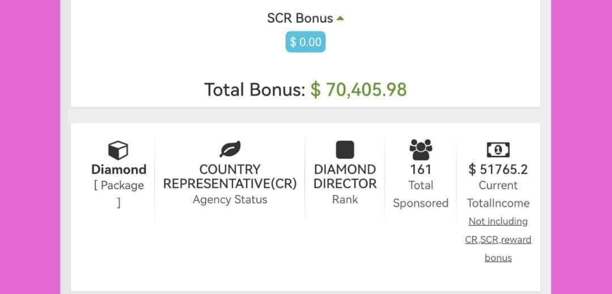Click the SCR Bonus heading

tap(300, 18)
